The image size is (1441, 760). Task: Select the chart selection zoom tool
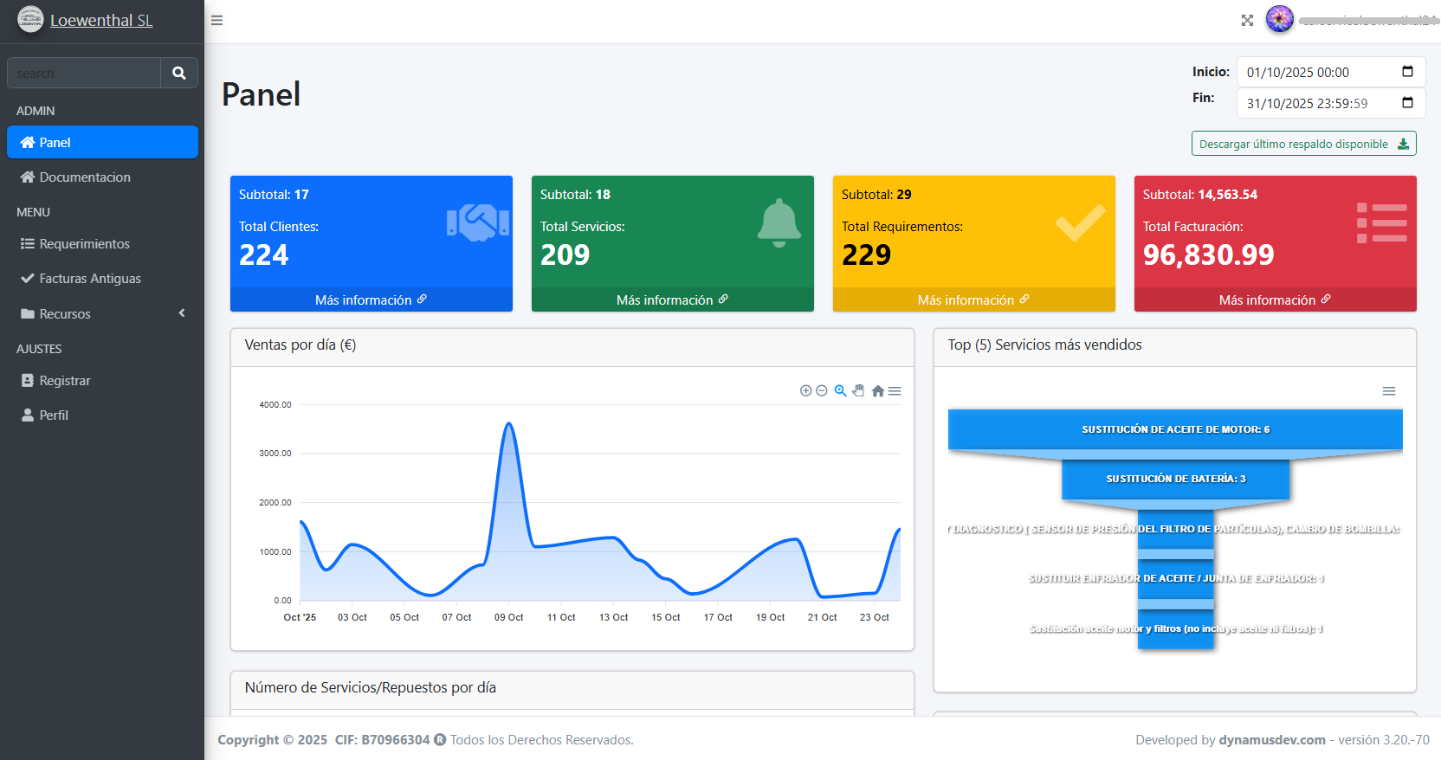click(x=840, y=391)
